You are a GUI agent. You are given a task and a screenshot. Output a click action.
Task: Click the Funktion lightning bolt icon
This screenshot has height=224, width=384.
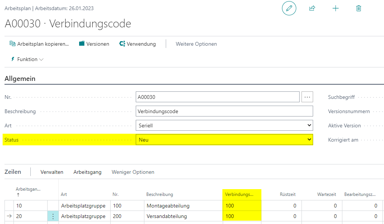point(13,59)
